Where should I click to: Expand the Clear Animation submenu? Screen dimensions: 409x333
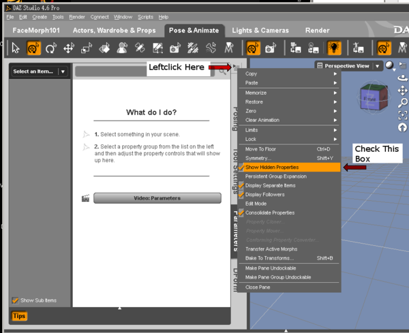[x=289, y=120]
